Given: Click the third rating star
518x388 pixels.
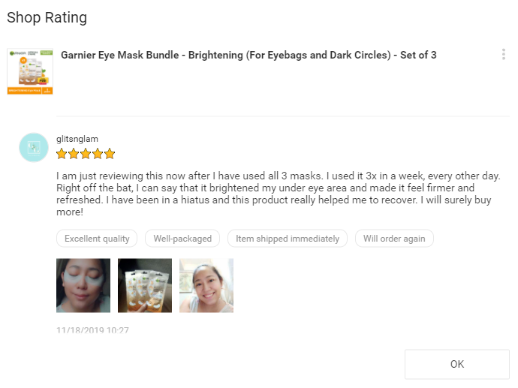Looking at the screenshot, I should click(86, 154).
